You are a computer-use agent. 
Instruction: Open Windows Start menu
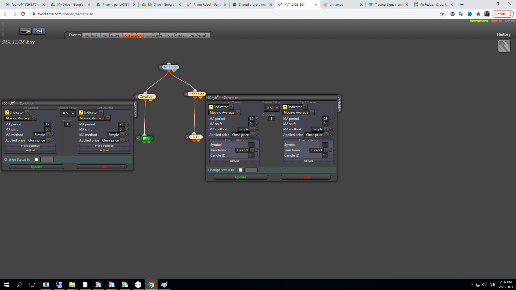(x=6, y=285)
